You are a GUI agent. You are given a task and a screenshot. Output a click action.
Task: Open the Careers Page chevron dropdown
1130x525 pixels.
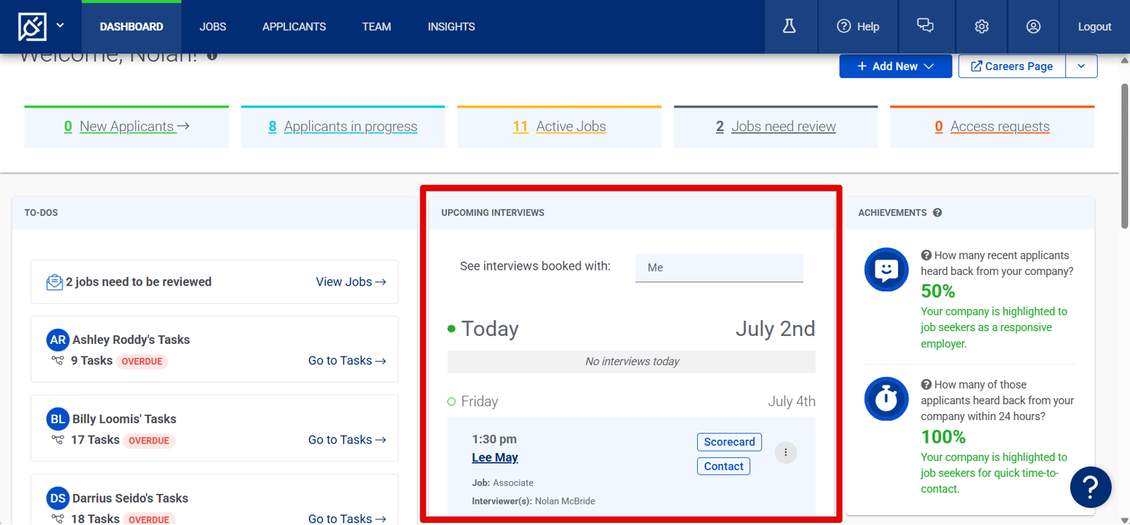[x=1081, y=66]
